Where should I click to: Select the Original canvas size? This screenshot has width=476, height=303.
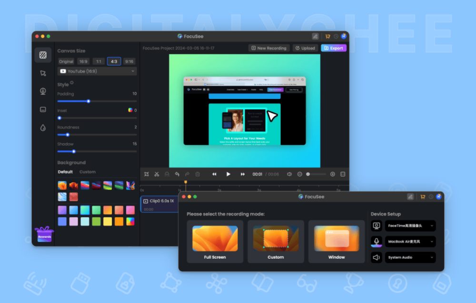66,61
